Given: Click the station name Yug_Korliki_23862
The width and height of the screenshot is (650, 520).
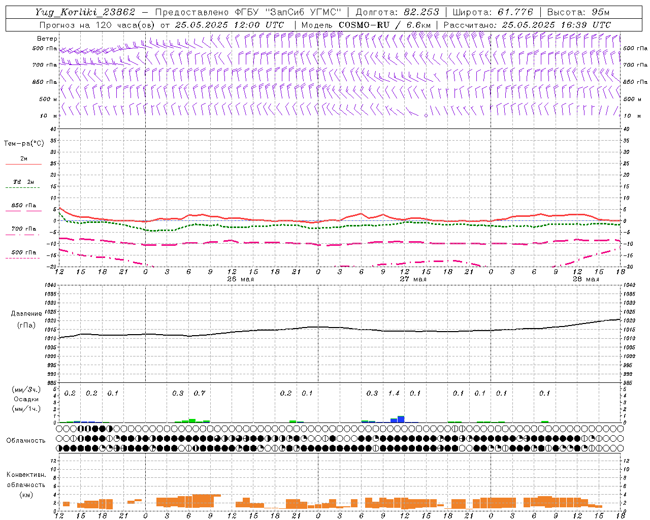Looking at the screenshot, I should 85,12.
